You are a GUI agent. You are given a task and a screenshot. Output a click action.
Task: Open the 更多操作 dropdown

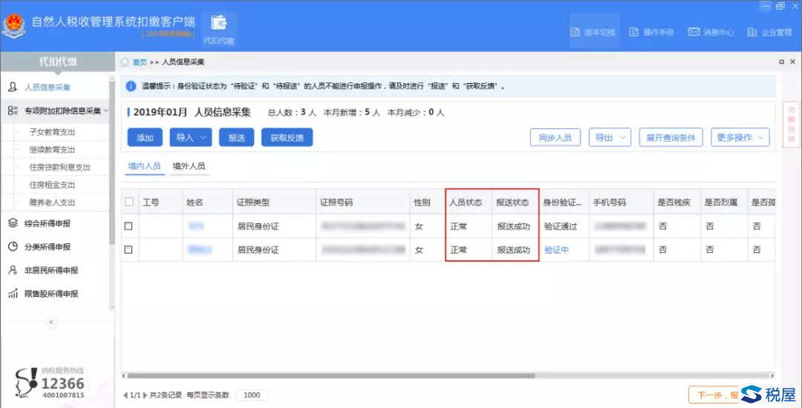click(x=740, y=137)
